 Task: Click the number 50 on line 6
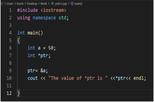coord(51,48)
